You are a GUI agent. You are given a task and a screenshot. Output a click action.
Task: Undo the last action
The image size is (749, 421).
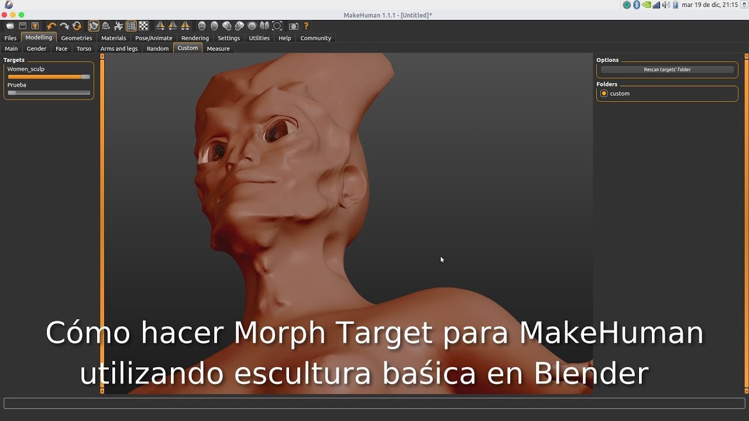point(51,26)
